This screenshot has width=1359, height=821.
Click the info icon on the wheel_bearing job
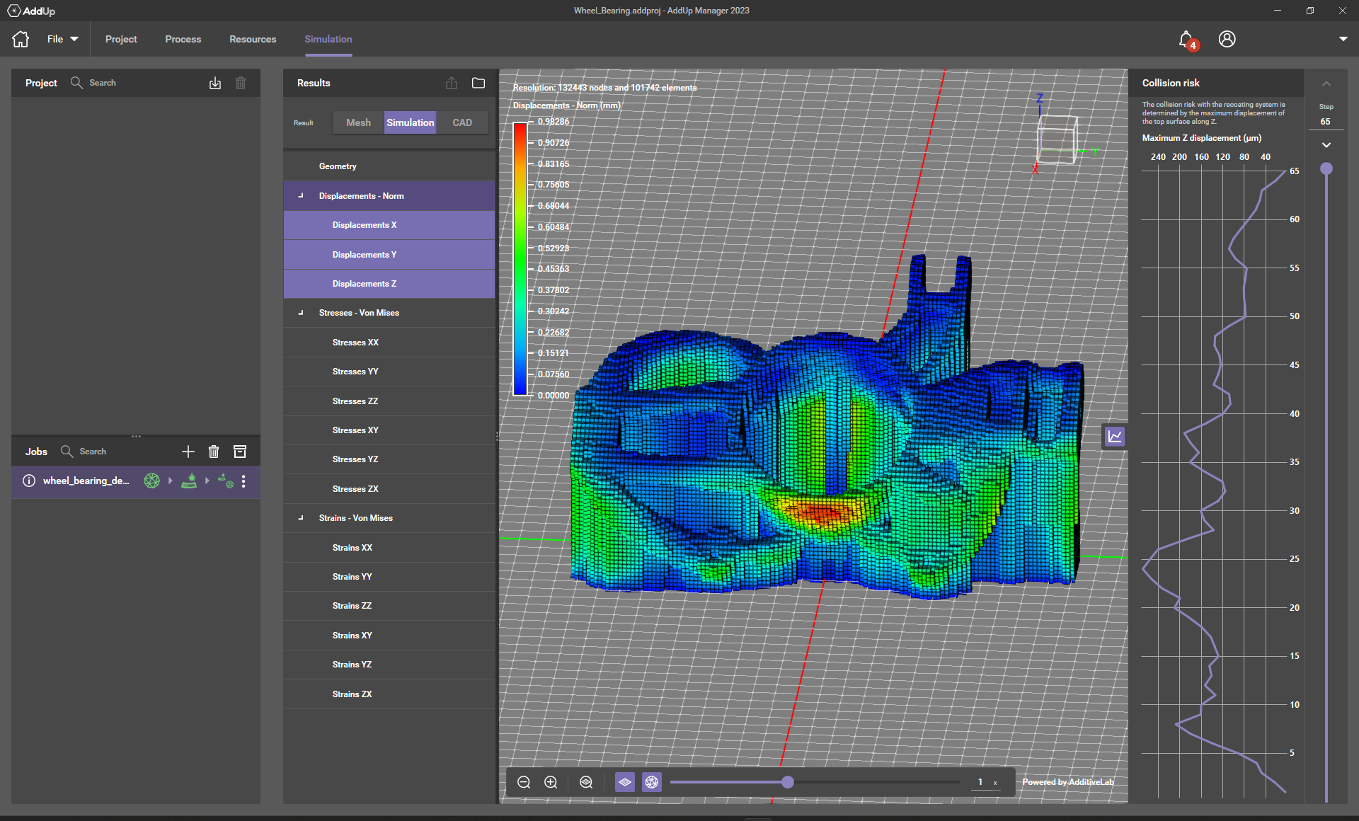tap(28, 481)
